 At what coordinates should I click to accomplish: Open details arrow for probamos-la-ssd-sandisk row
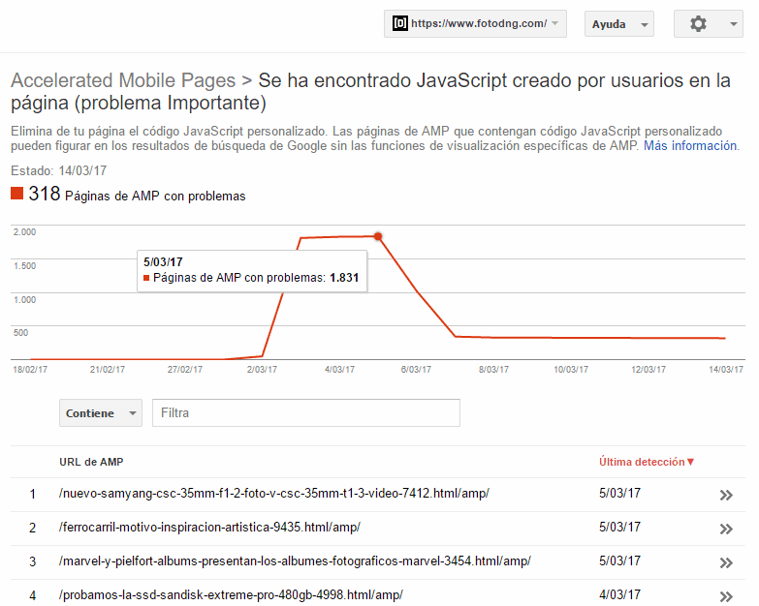click(726, 596)
